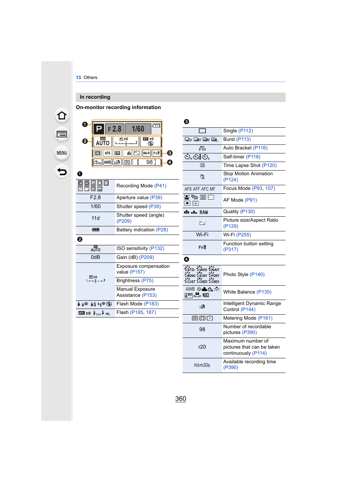Click the Stop Motion Animation icon
The width and height of the screenshot is (341, 482).
click(202, 177)
